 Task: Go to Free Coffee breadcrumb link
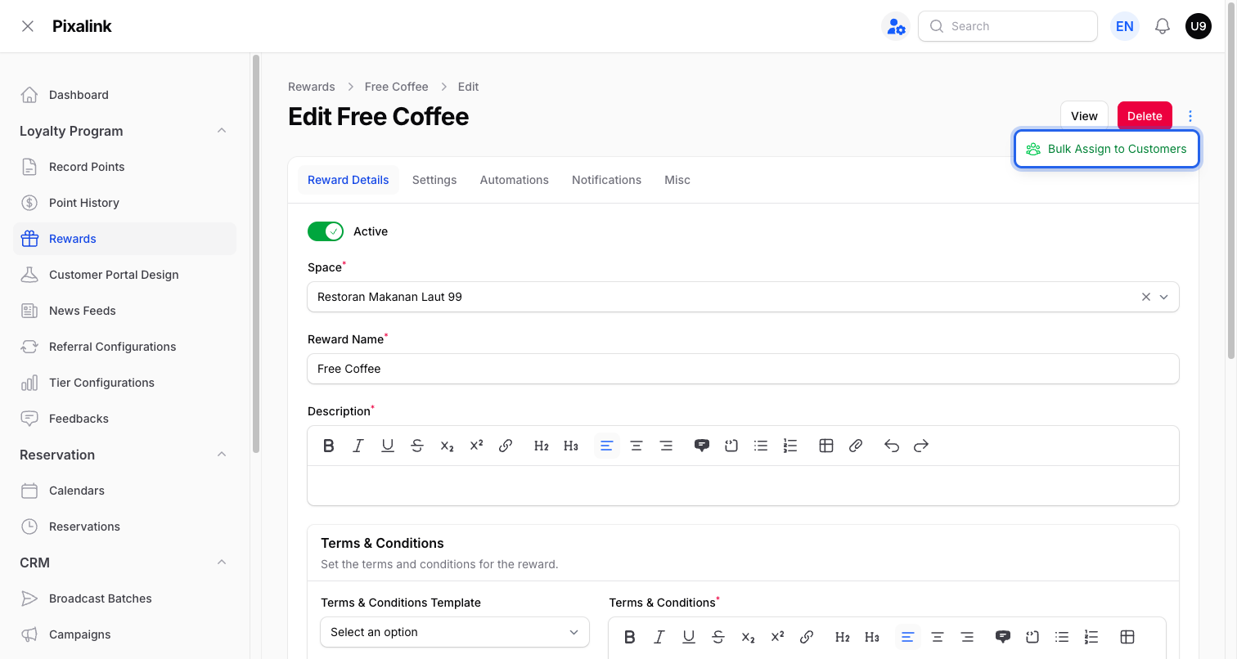(x=397, y=87)
